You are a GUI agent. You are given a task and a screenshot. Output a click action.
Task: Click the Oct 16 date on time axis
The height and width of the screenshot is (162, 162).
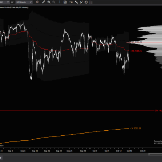coord(129,151)
